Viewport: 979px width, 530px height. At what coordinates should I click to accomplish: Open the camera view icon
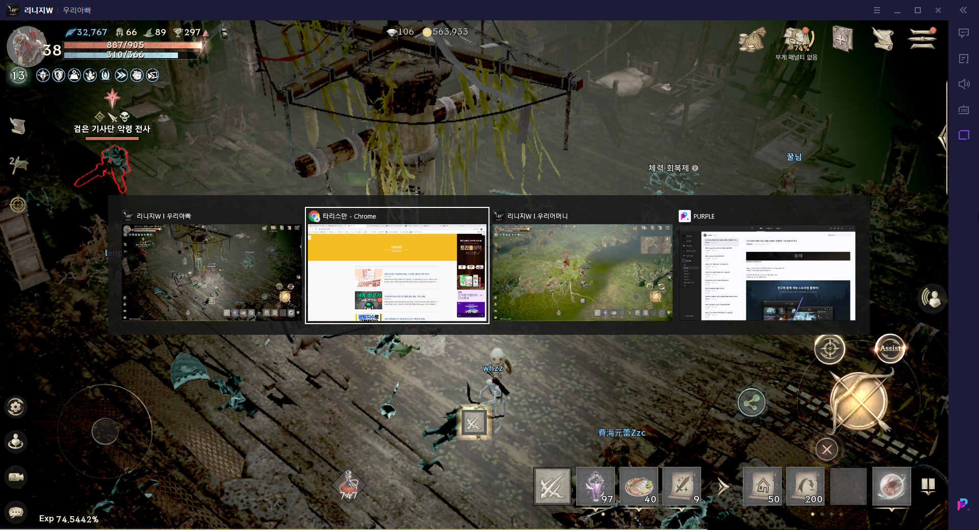[15, 477]
